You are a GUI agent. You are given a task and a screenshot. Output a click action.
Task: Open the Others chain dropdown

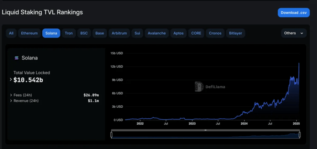294,33
